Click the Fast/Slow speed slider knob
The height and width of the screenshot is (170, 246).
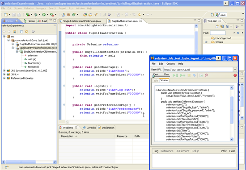click(153, 76)
